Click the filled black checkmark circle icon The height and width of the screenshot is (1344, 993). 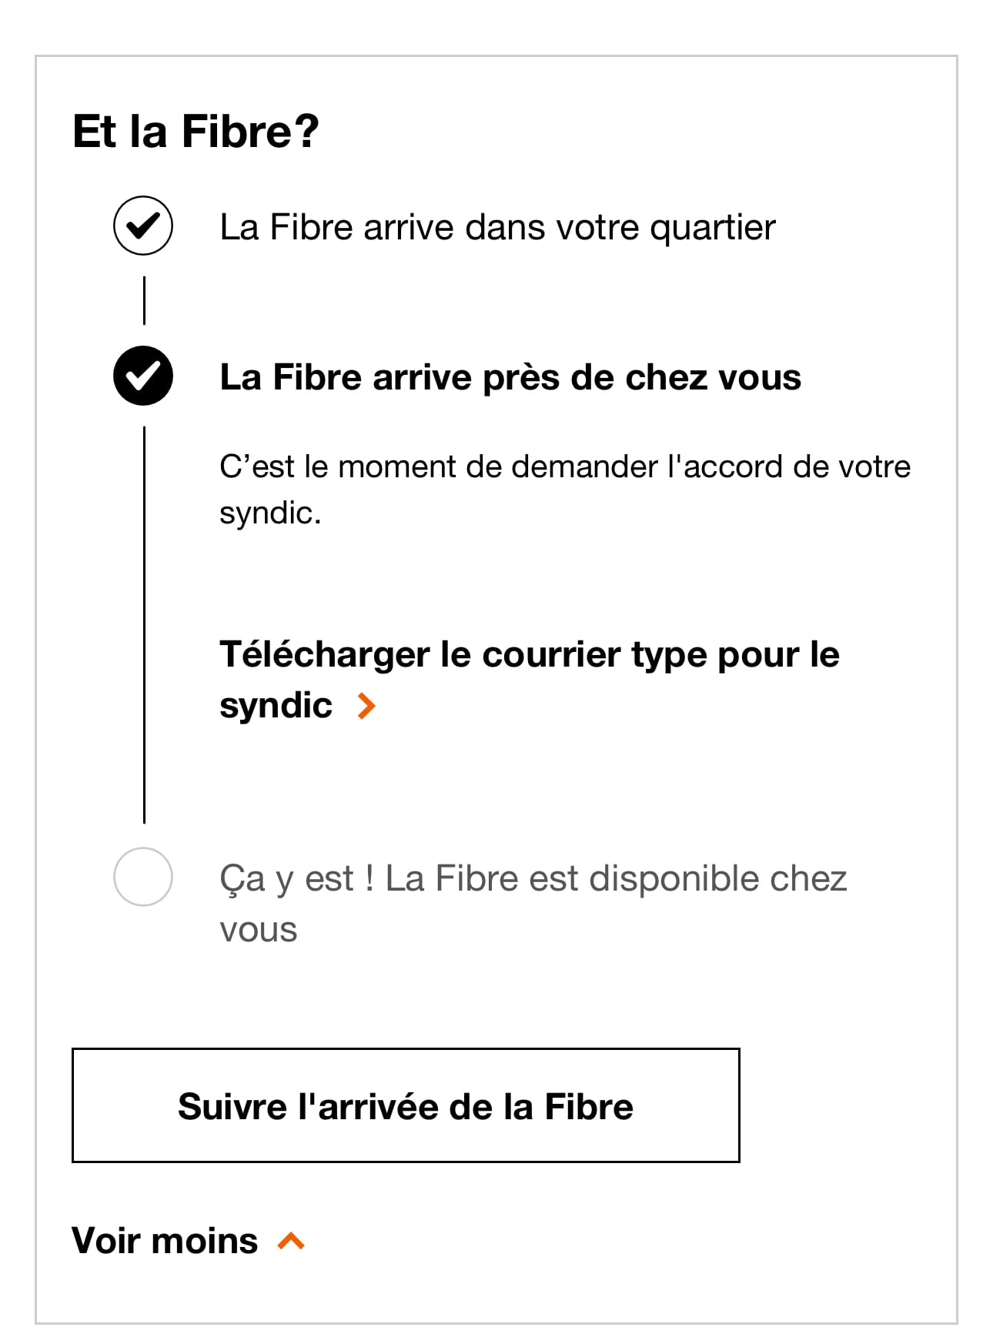click(x=143, y=376)
